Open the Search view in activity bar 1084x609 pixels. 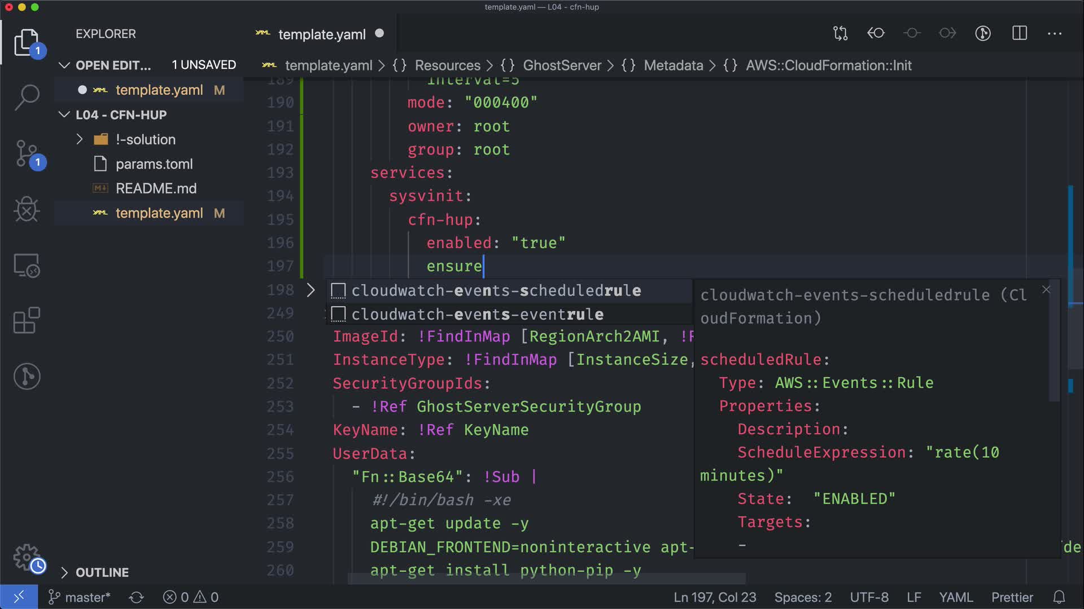tap(27, 98)
